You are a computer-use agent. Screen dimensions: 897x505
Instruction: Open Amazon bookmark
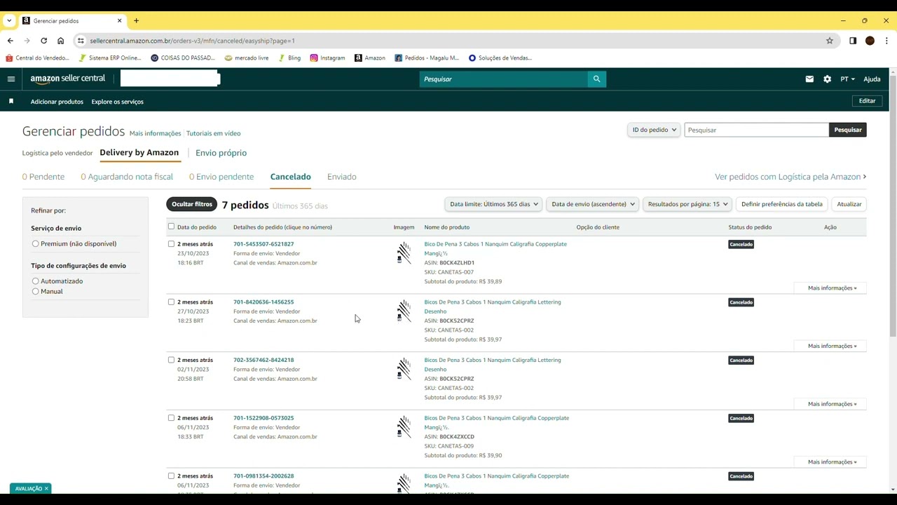coord(370,58)
